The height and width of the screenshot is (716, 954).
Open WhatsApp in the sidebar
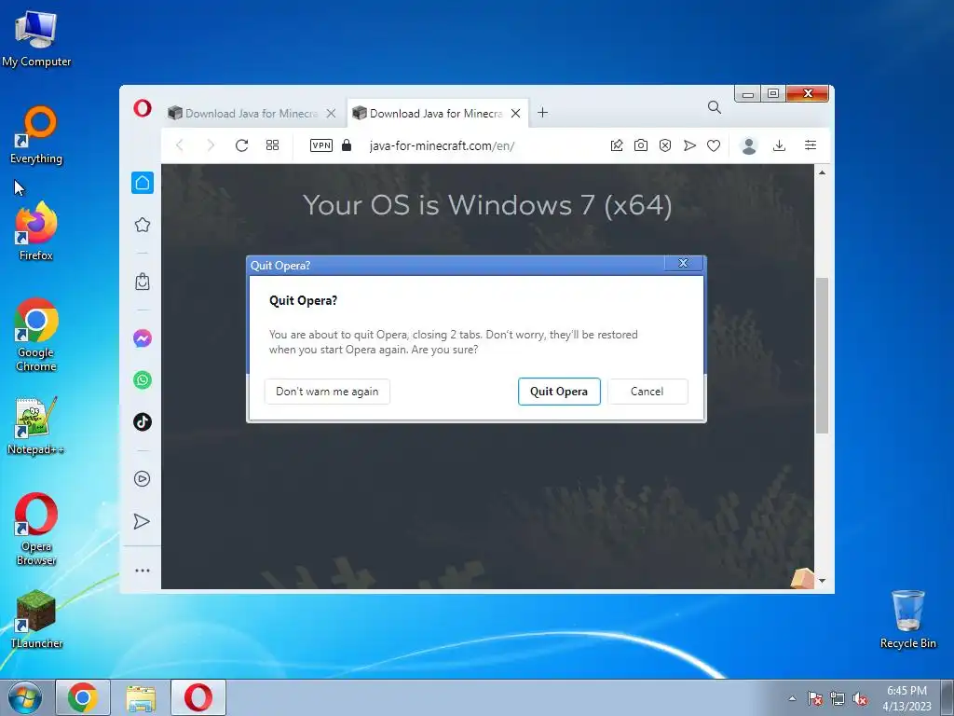(143, 380)
